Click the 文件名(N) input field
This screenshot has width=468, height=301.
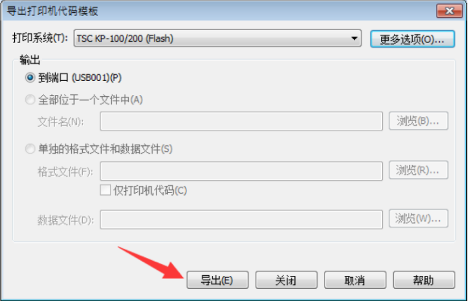point(241,121)
